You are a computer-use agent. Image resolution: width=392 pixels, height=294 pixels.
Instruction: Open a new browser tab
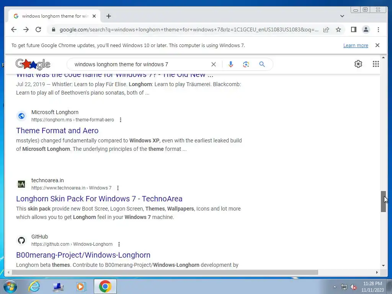(108, 16)
